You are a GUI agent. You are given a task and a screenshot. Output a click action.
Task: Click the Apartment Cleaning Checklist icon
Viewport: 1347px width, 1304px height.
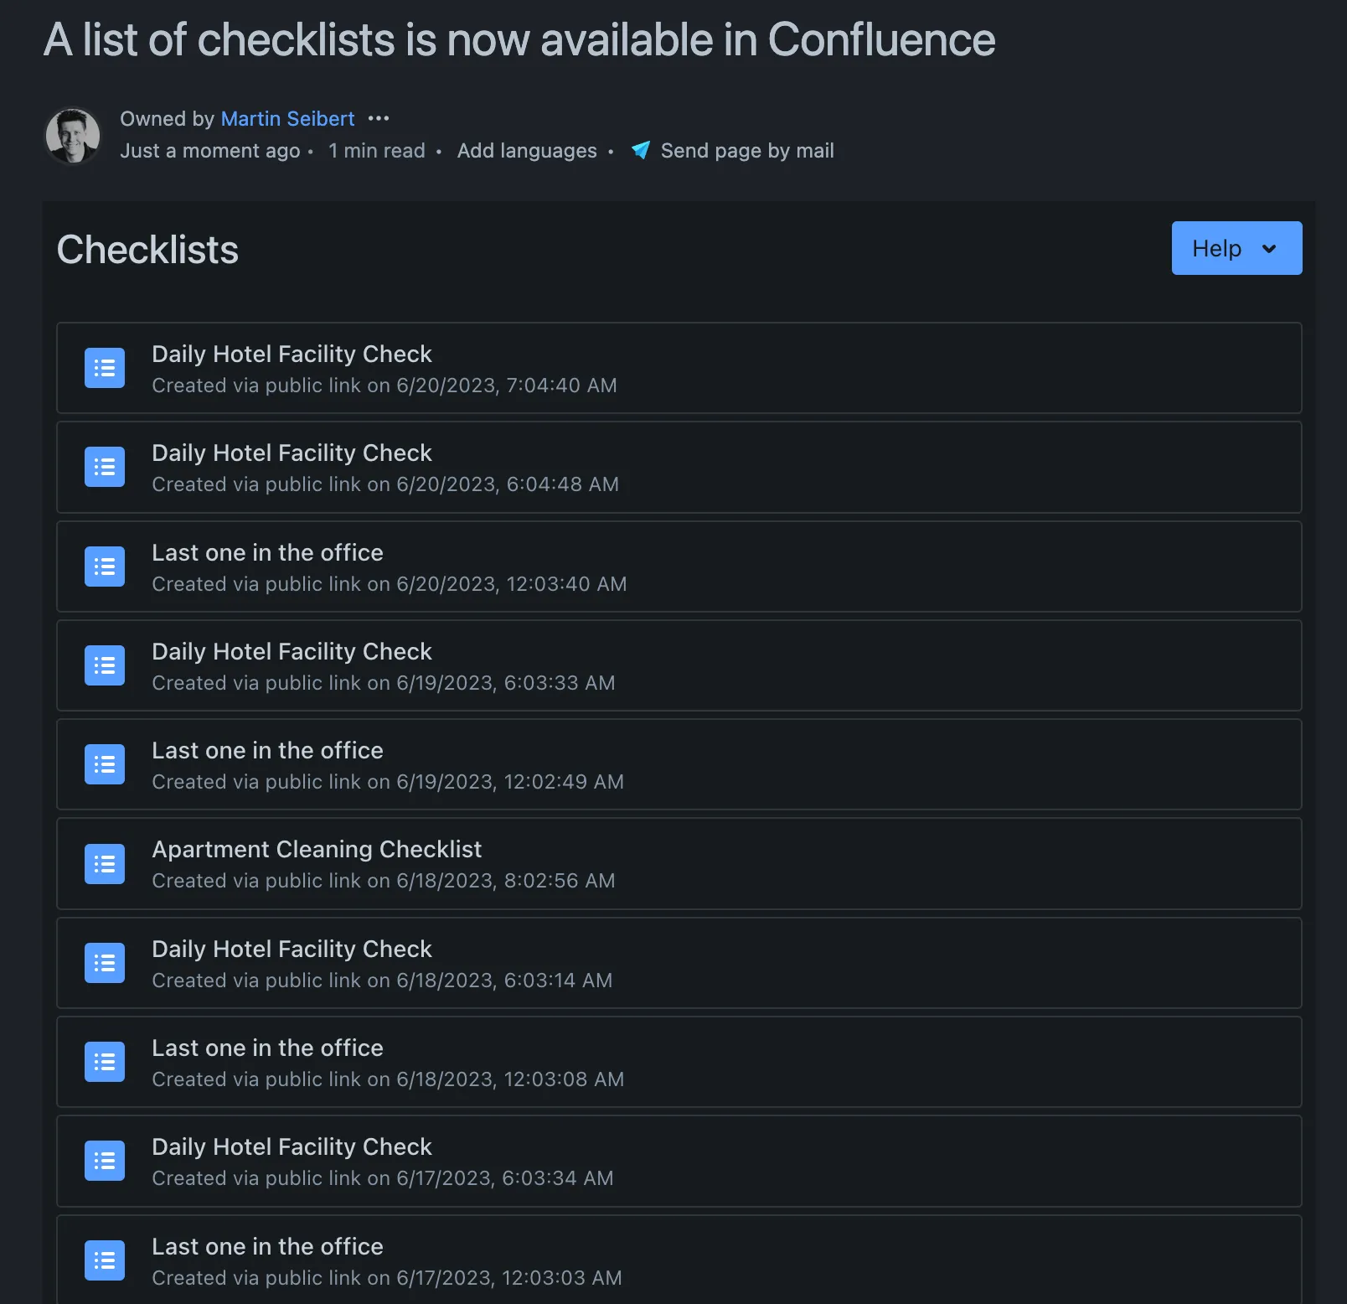tap(105, 864)
